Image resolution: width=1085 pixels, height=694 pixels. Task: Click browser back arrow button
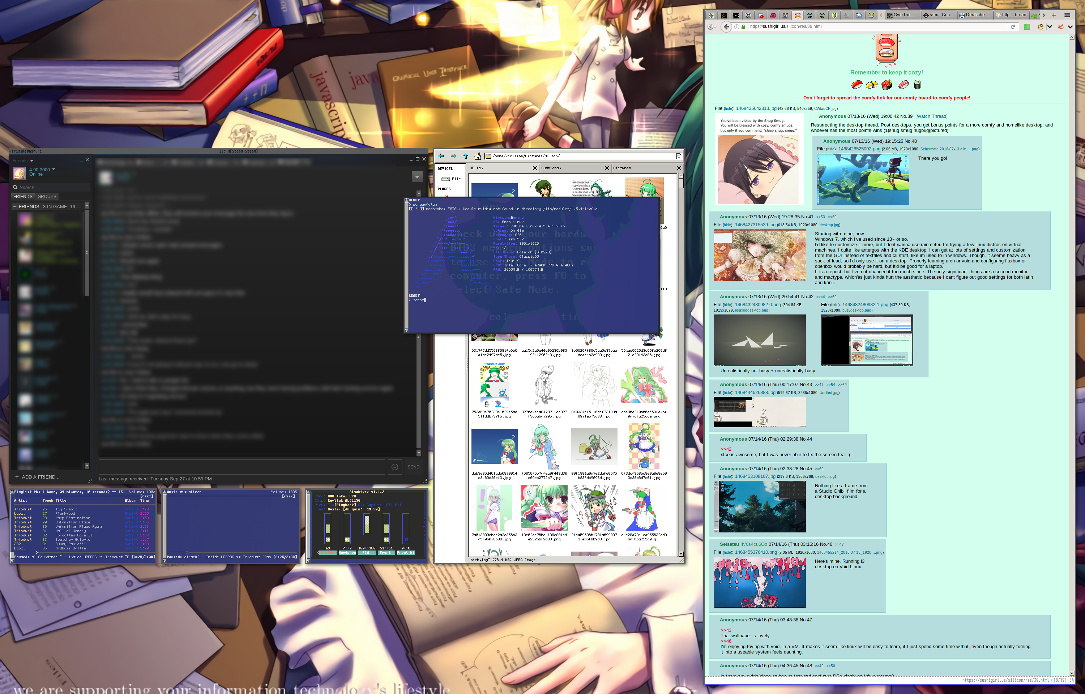tap(726, 27)
